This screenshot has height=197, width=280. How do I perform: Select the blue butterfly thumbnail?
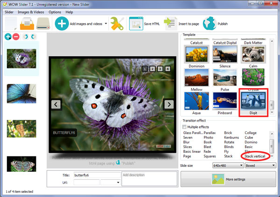pos(21,94)
